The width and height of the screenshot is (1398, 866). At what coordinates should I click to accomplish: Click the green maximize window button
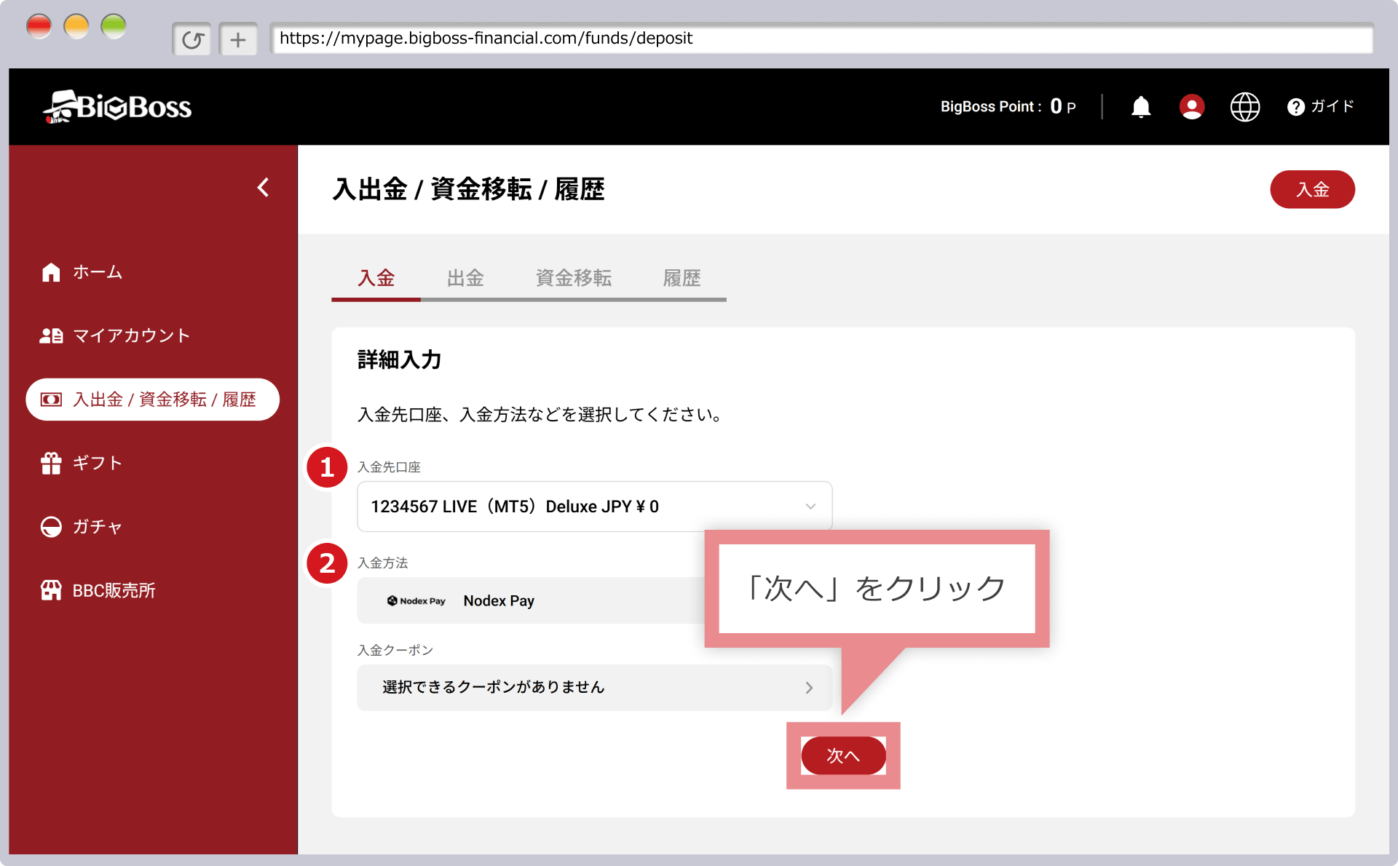(113, 27)
